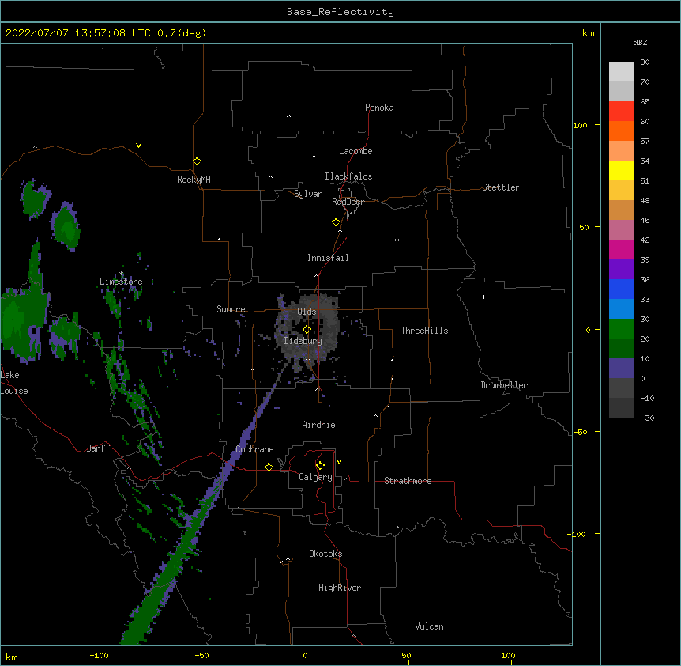Click the -50 tick label on bottom horizontal axis
This screenshot has height=666, width=681.
tap(201, 655)
